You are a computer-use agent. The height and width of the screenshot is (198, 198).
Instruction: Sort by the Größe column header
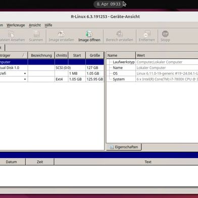95,56
